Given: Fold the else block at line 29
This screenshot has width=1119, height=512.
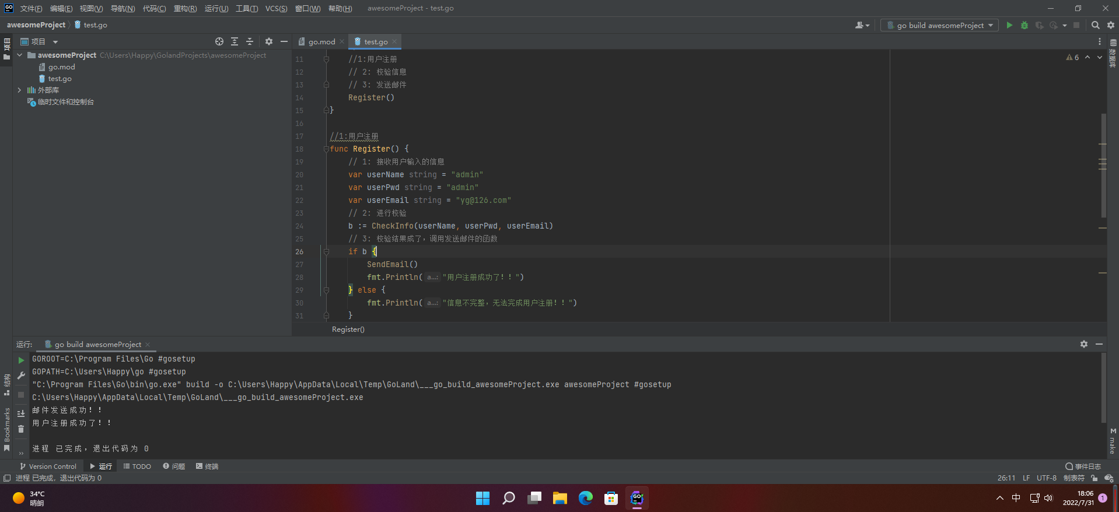Looking at the screenshot, I should [x=326, y=290].
